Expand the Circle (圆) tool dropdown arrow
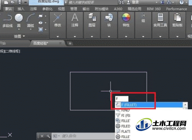Screen dimensions: 192x140 pyautogui.click(x=19, y=30)
